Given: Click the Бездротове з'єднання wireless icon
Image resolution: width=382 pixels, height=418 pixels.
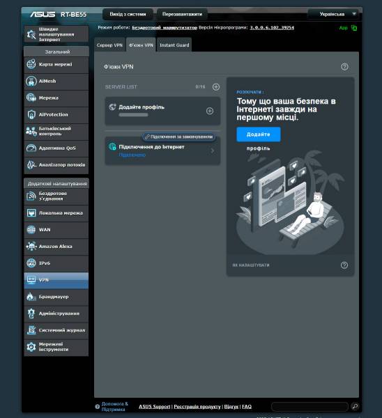Looking at the screenshot, I should [x=31, y=196].
